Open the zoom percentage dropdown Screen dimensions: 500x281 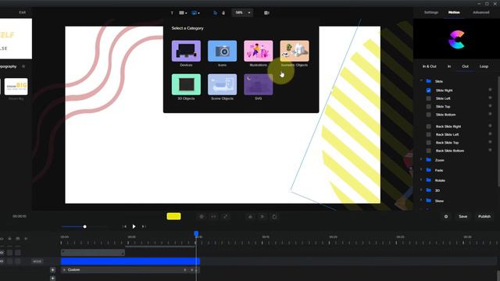click(243, 12)
